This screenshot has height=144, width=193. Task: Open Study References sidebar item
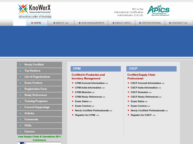(39, 95)
